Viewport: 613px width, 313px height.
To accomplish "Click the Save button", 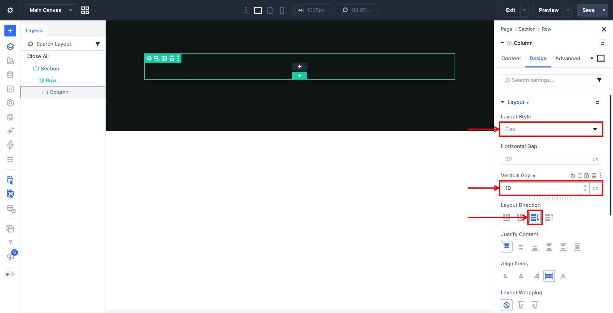I will click(x=588, y=10).
